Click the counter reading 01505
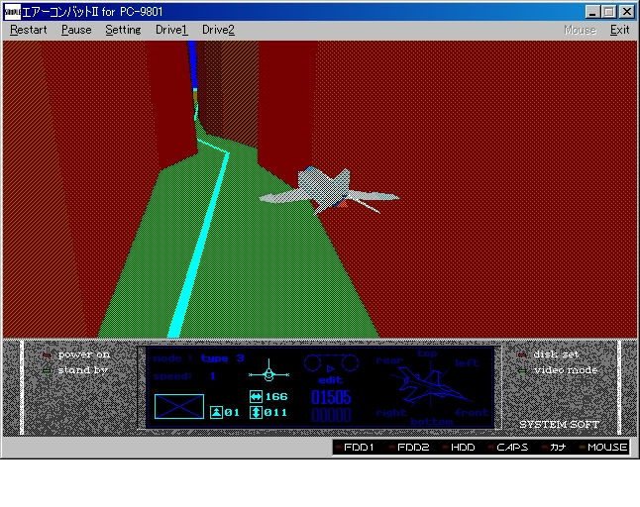Screen dimensions: 640x507 [x=331, y=397]
